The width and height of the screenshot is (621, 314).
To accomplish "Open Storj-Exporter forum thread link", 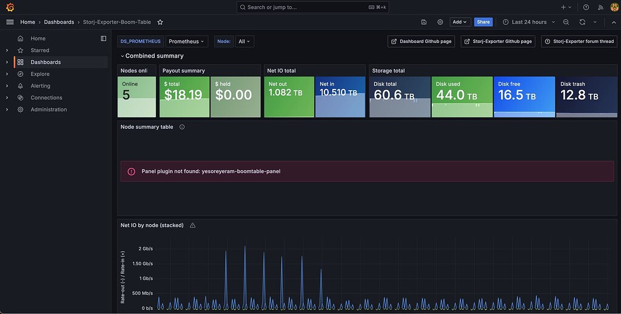I will (579, 42).
